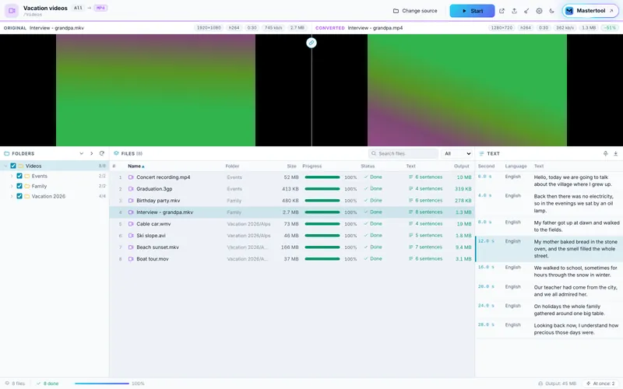Click the Text panel lines icon

481,153
